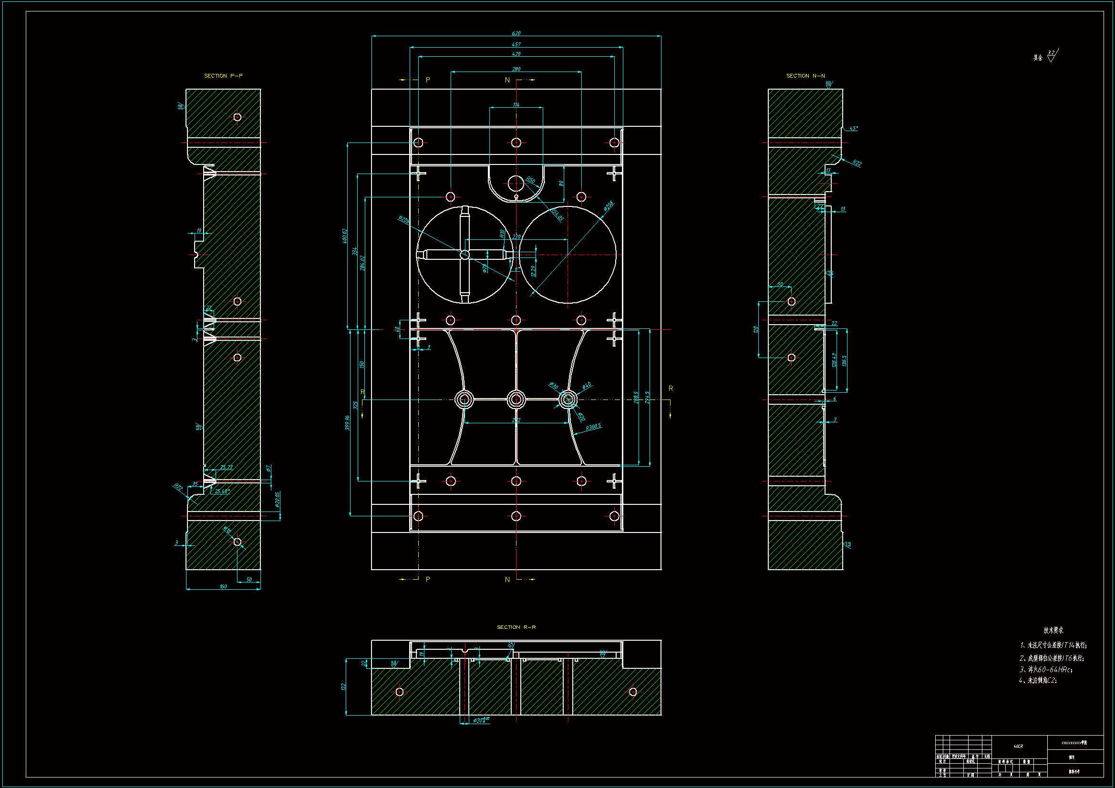Click the bottom N section cut marker
1115x788 pixels.
point(507,579)
